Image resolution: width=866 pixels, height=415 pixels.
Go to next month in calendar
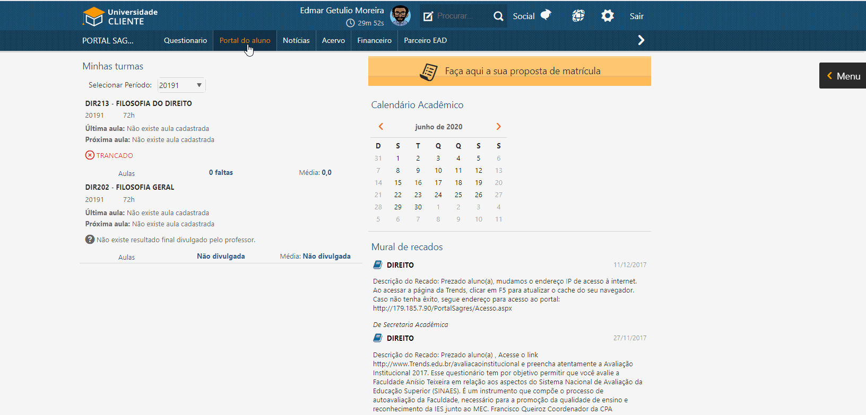pos(498,127)
